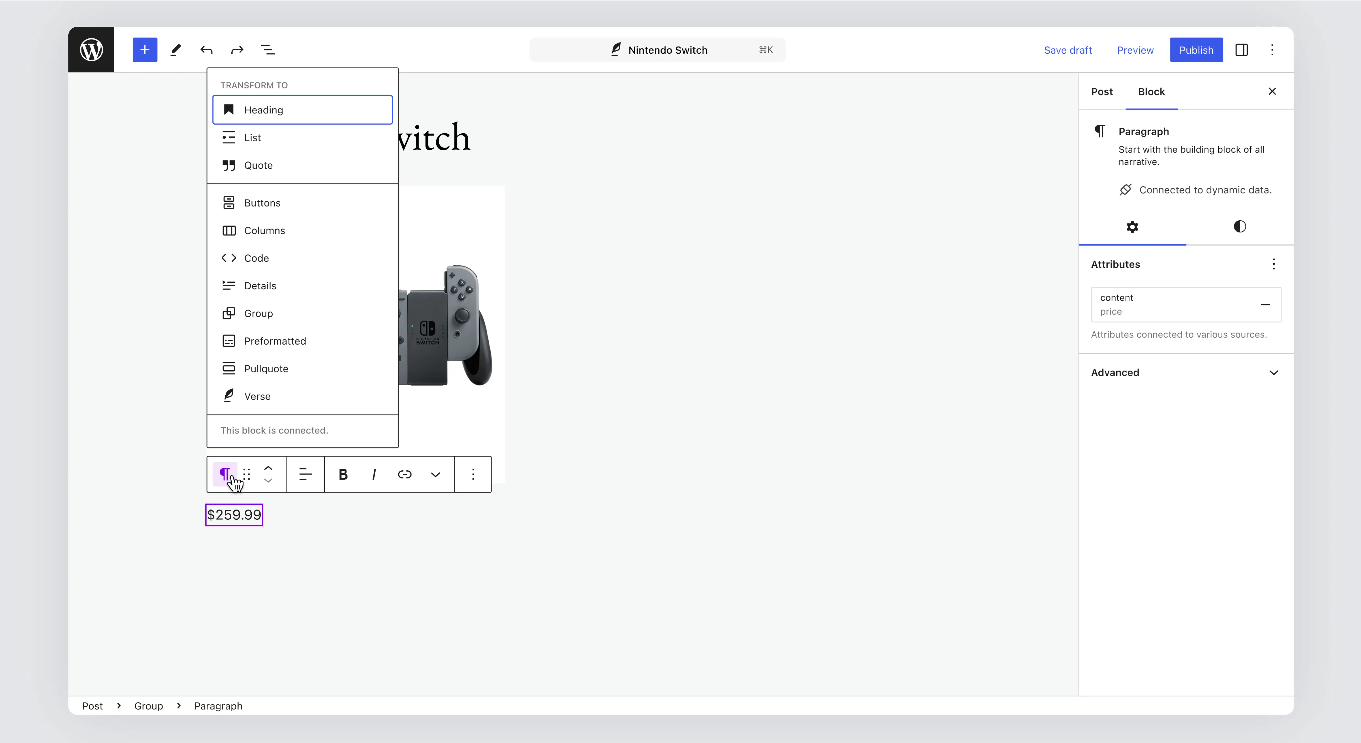This screenshot has width=1361, height=743.
Task: Click the WordPress logo
Action: pyautogui.click(x=91, y=50)
